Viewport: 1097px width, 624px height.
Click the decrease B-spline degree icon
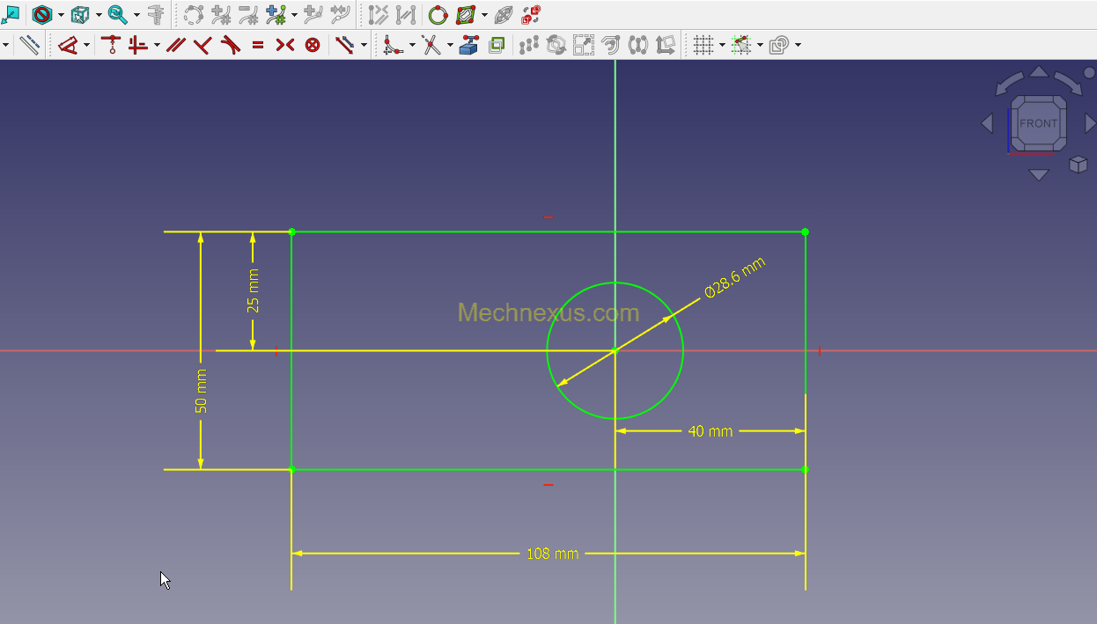[249, 15]
